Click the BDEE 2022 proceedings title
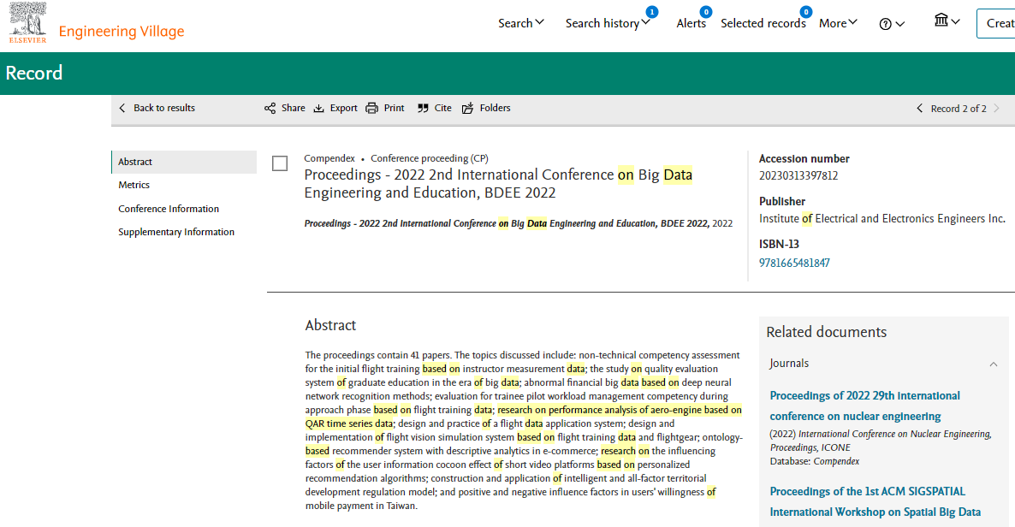The width and height of the screenshot is (1015, 527). [x=498, y=184]
